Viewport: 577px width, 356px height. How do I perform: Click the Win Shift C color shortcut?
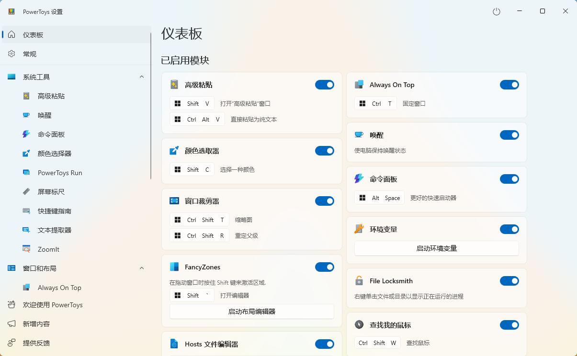pos(192,169)
